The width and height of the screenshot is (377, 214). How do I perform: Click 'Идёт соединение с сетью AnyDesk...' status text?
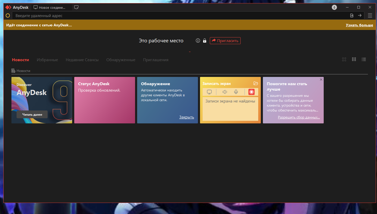[39, 25]
